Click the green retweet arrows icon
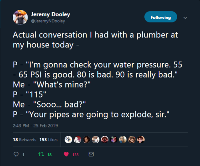 point(41,154)
